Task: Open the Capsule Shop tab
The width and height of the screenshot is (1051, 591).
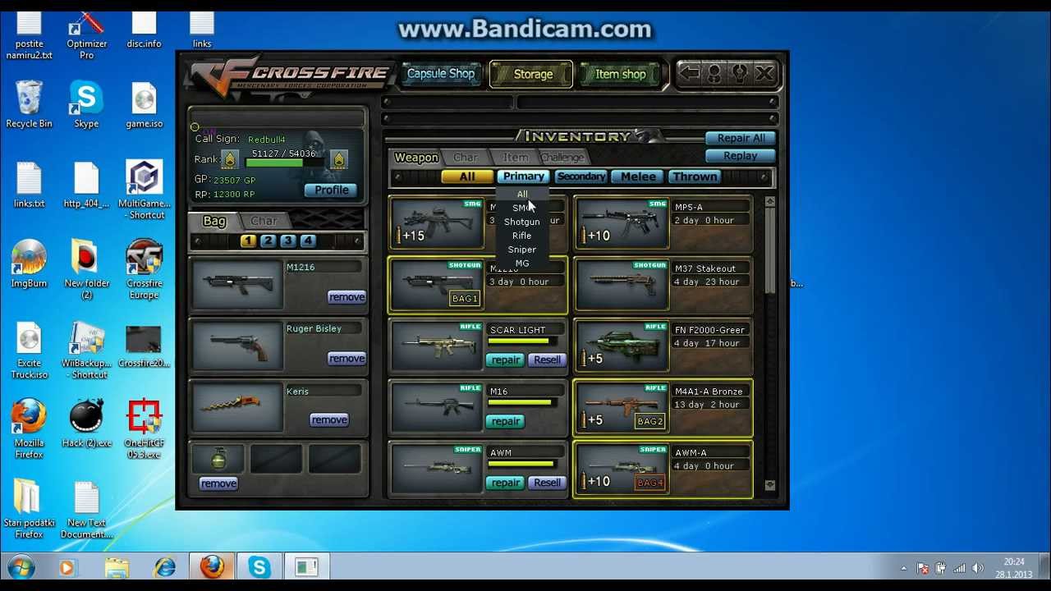Action: pos(441,74)
